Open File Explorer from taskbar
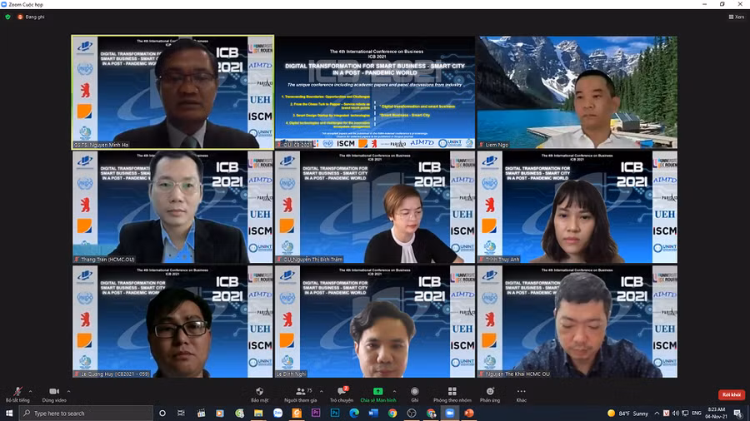 click(258, 414)
